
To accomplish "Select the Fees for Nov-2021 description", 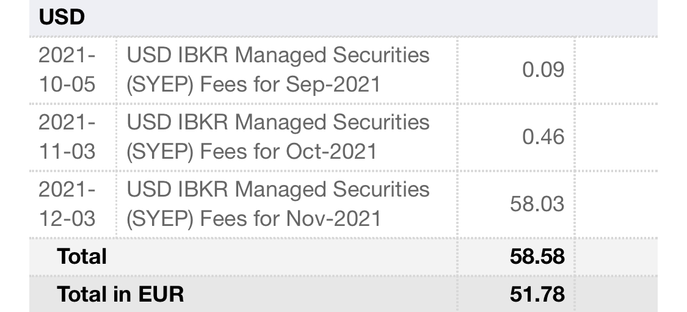I will pyautogui.click(x=278, y=204).
